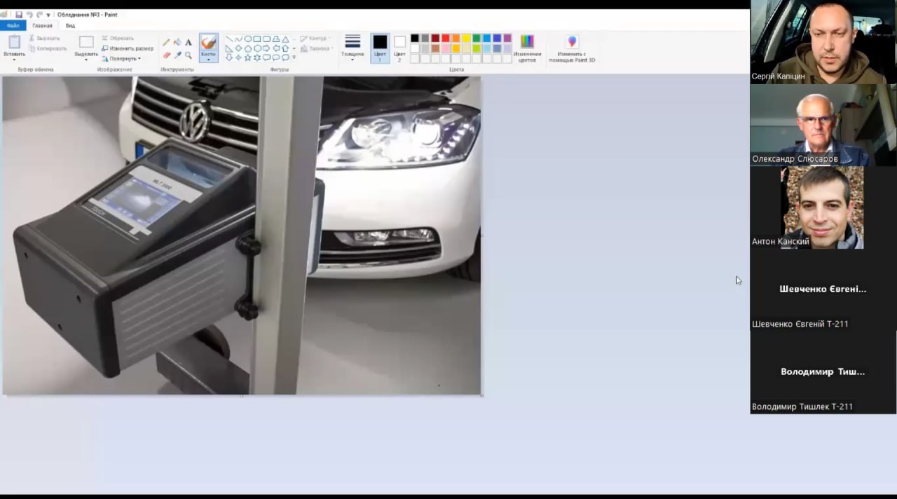
Task: Pick the red color swatch
Action: click(x=446, y=39)
